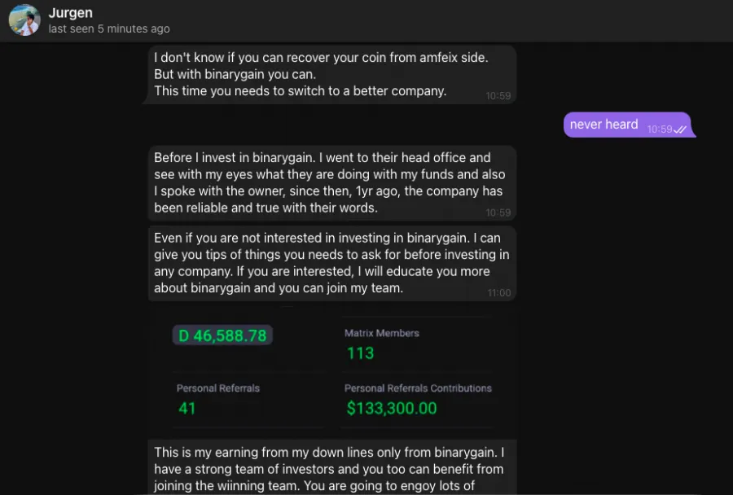Click the green D 46,588.78 balance badge

(x=222, y=335)
